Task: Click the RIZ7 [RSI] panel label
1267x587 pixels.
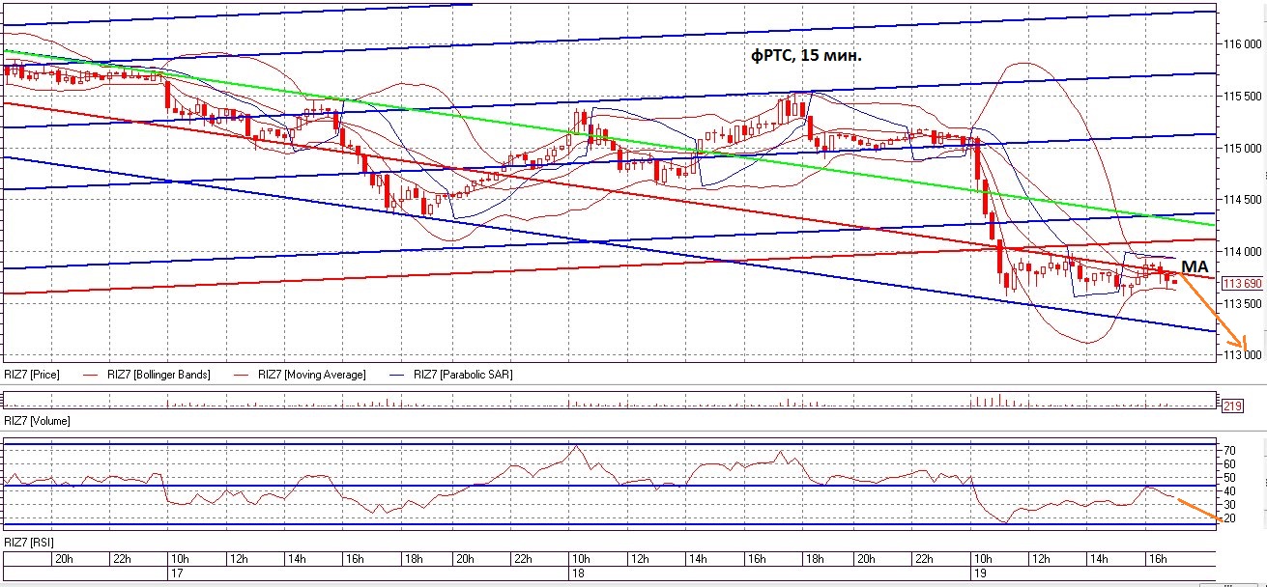Action: click(x=29, y=544)
